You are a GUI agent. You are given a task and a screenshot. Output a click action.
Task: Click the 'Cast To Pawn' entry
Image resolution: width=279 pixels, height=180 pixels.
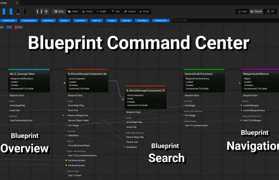coord(75,175)
